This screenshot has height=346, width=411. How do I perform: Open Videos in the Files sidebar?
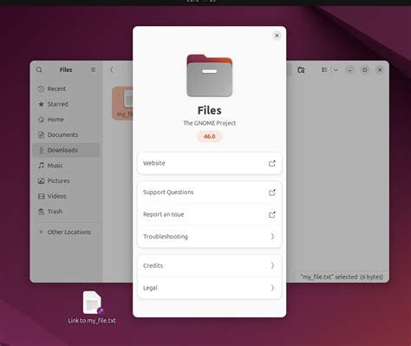[67, 196]
